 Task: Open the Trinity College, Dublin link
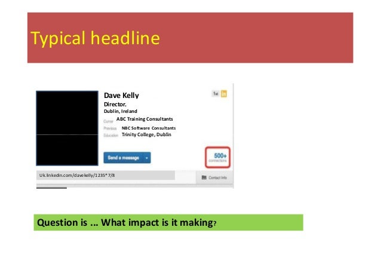[146, 134]
